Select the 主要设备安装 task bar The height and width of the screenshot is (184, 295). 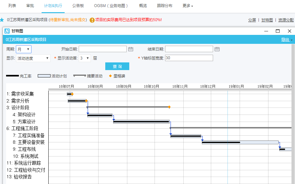(240, 142)
